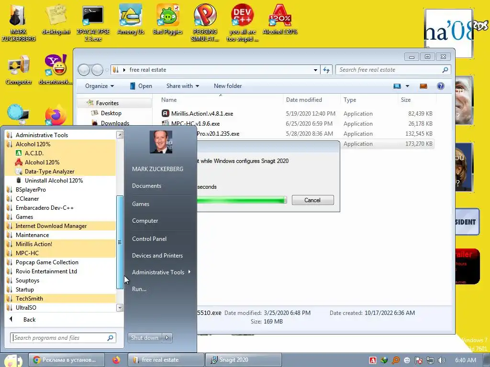Open Games from Start menu right pane
490x367 pixels.
pyautogui.click(x=141, y=204)
